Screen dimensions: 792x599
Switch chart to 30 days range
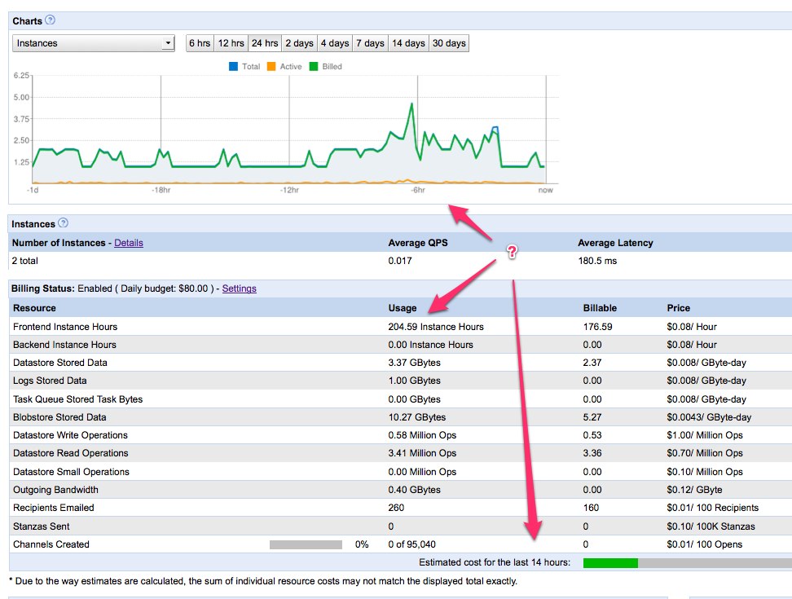tap(449, 43)
